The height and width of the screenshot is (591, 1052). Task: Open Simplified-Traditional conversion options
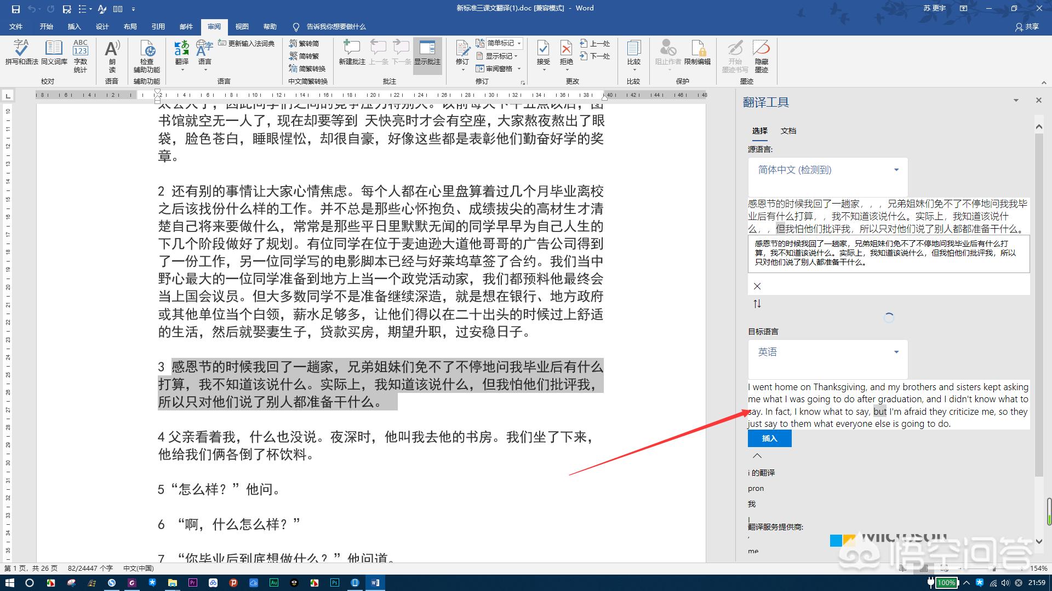pos(307,68)
